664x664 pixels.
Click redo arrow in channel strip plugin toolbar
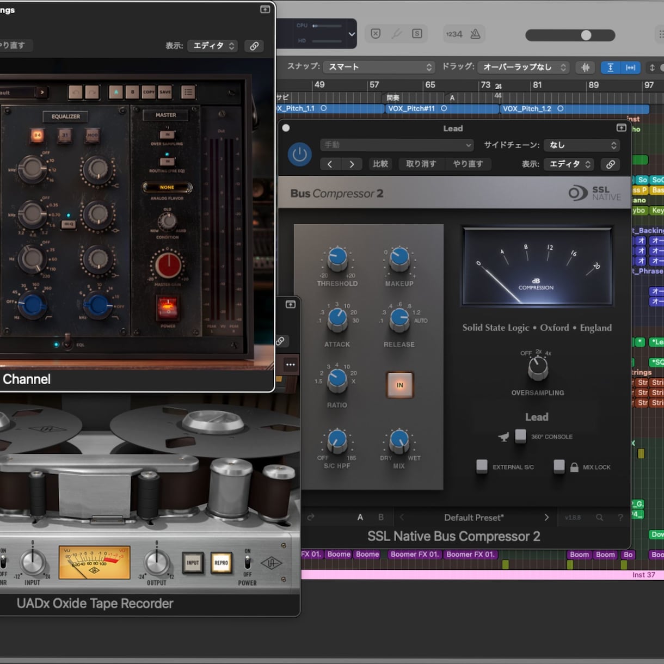[x=91, y=92]
